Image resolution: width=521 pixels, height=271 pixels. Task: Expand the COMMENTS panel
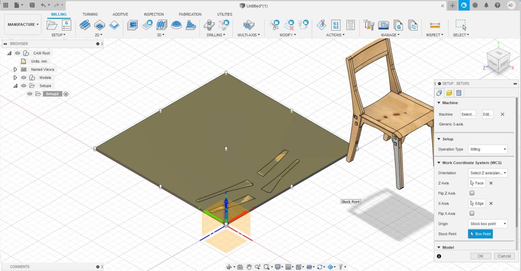[98, 267]
